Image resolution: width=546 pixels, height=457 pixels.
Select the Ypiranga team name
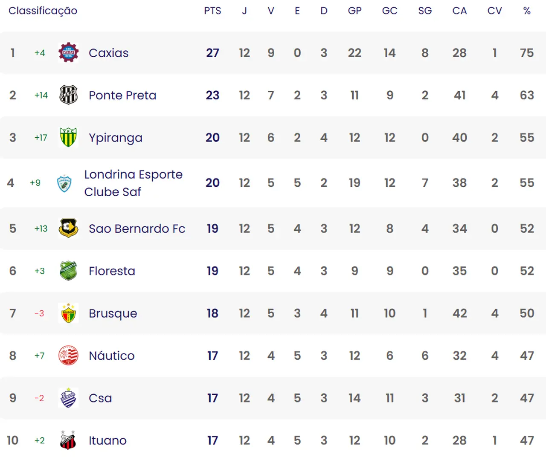tap(116, 138)
